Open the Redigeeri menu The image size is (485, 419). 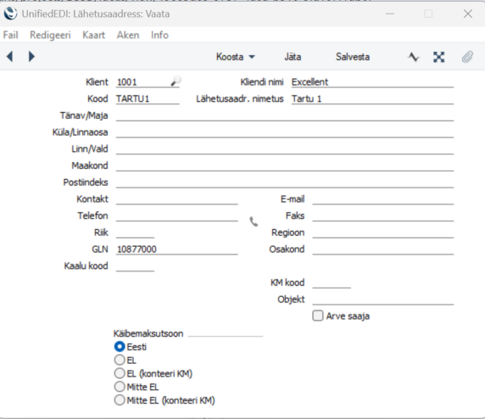50,35
